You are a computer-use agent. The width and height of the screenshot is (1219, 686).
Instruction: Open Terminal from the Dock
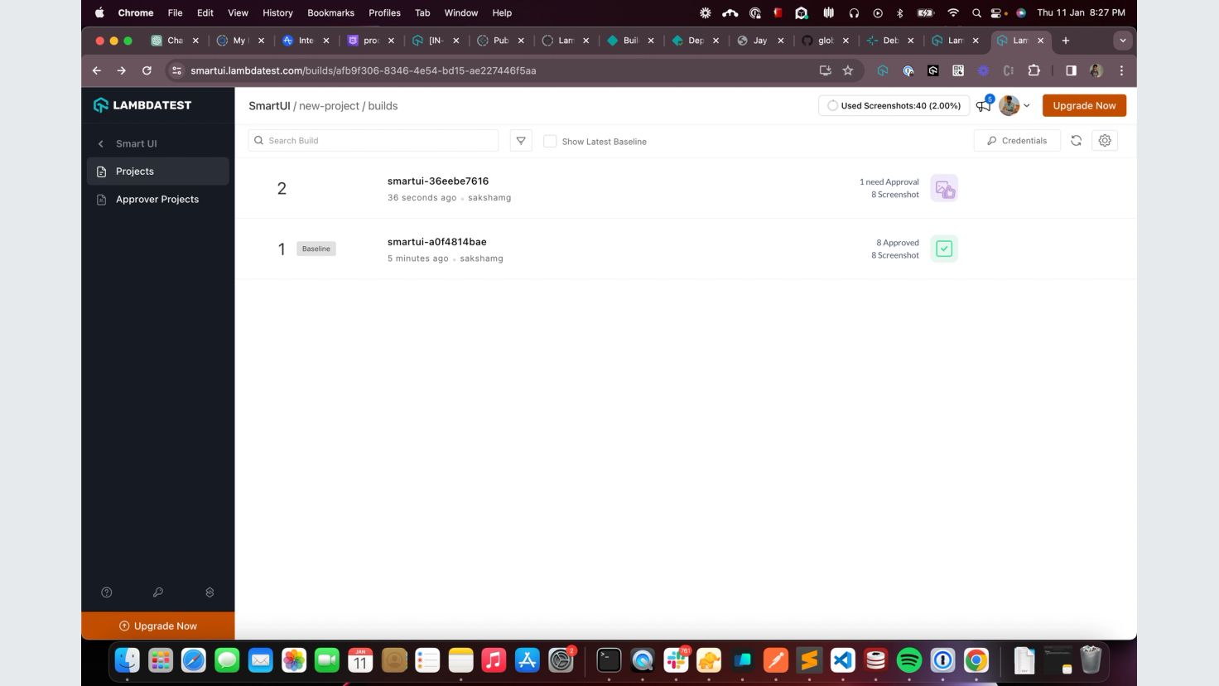(x=609, y=660)
